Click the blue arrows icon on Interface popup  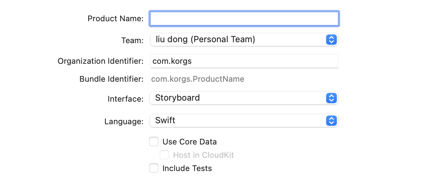tap(331, 98)
